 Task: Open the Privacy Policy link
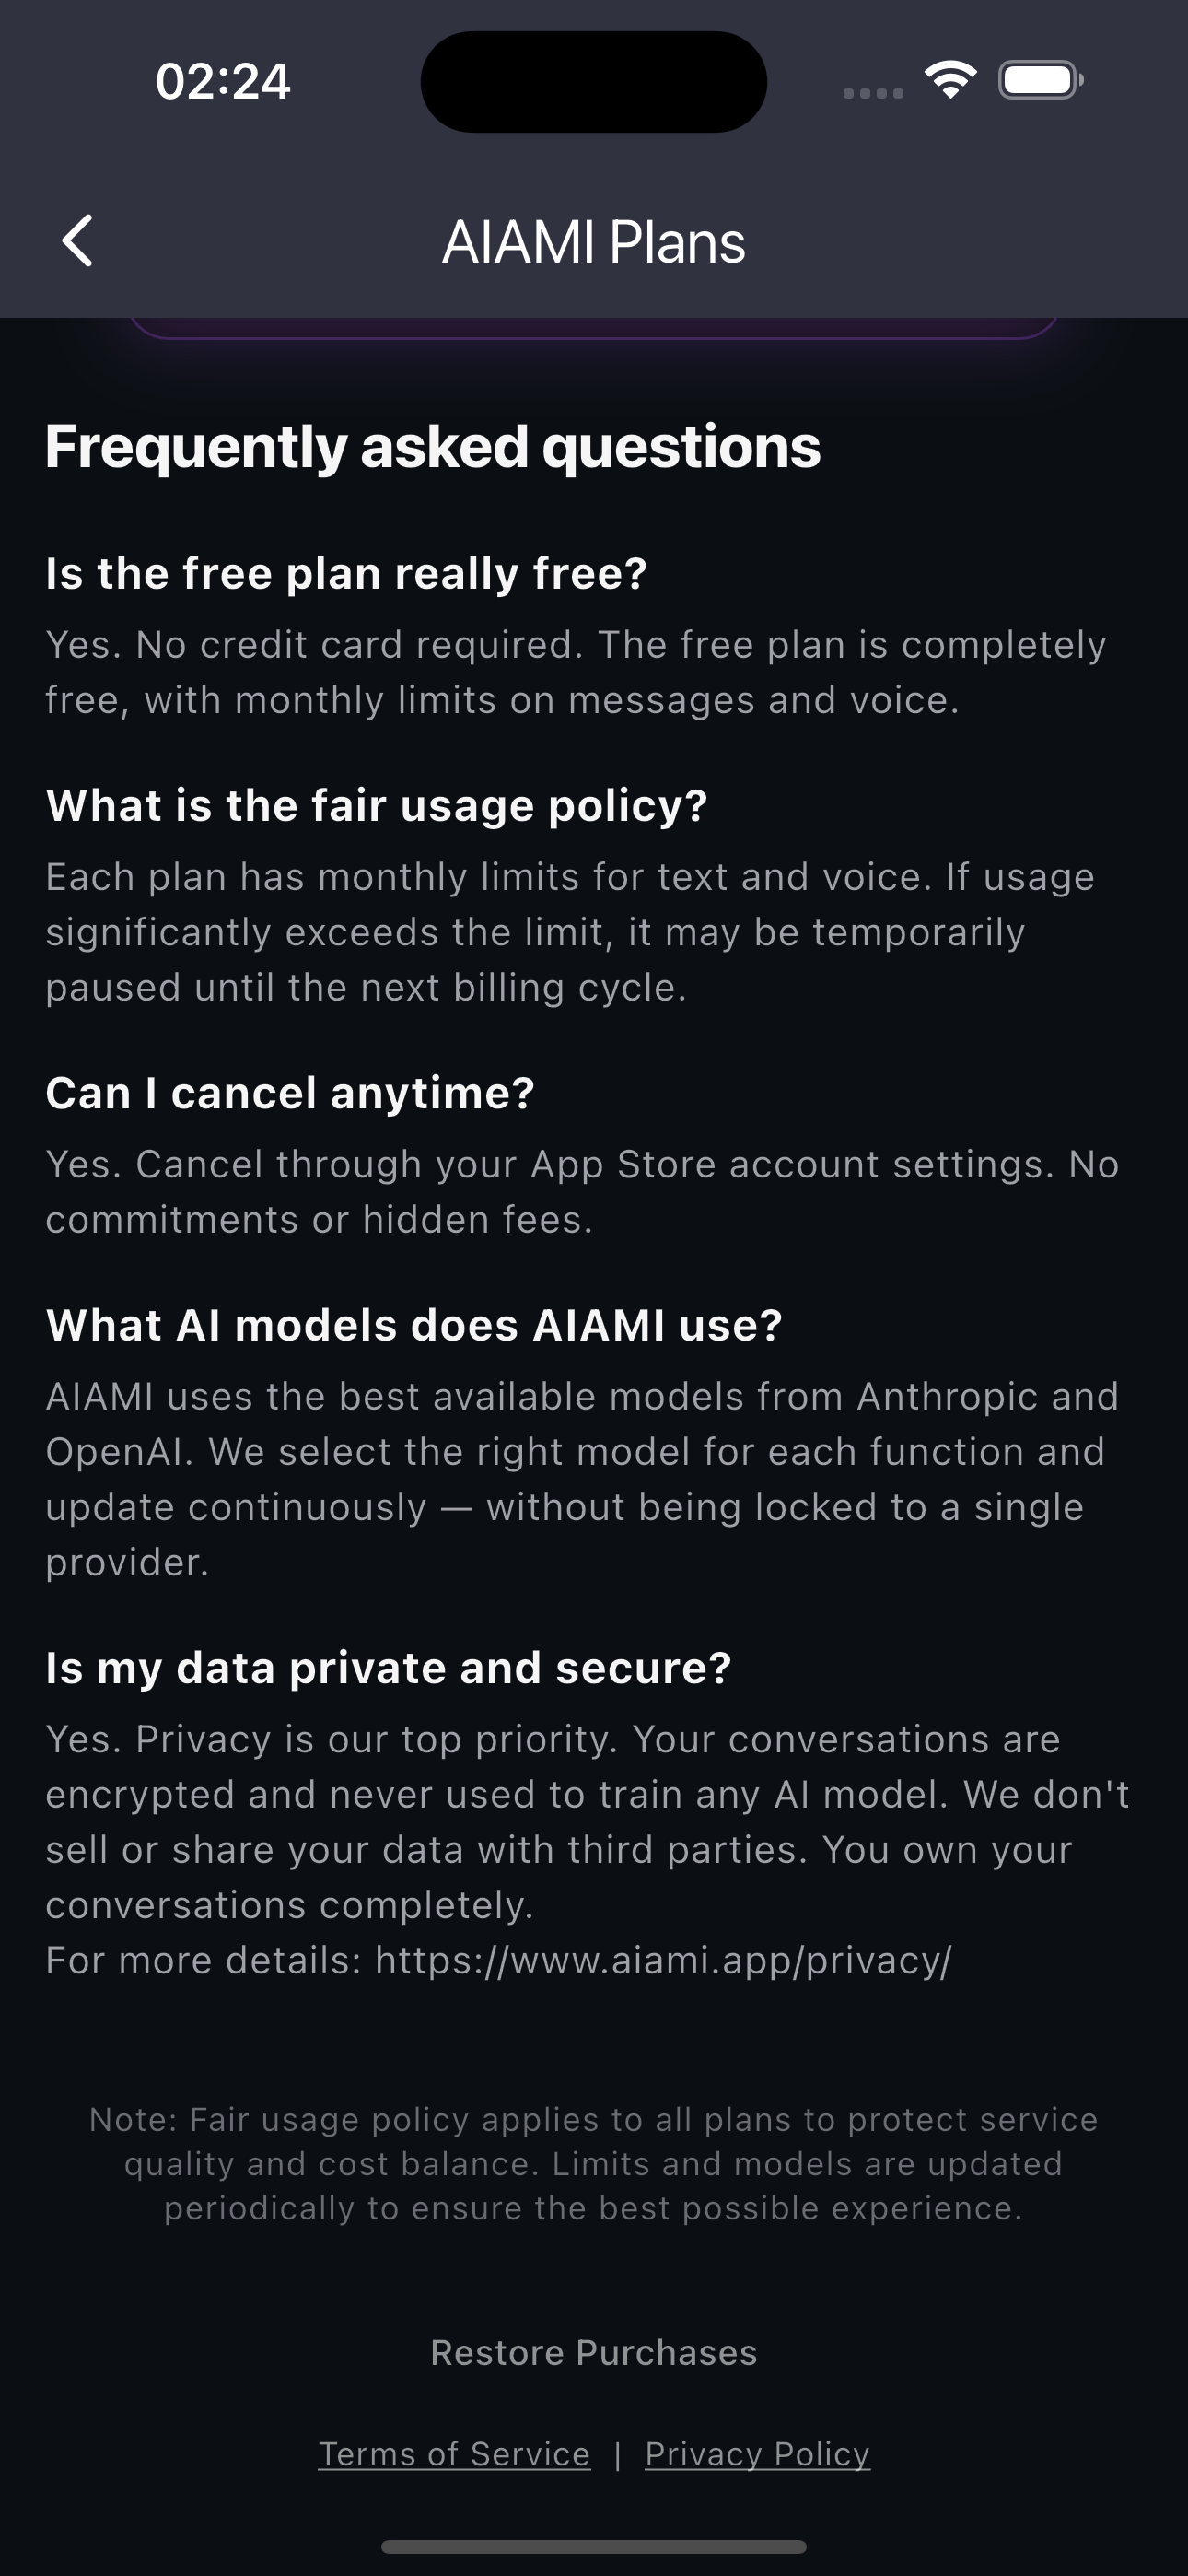[x=757, y=2454]
